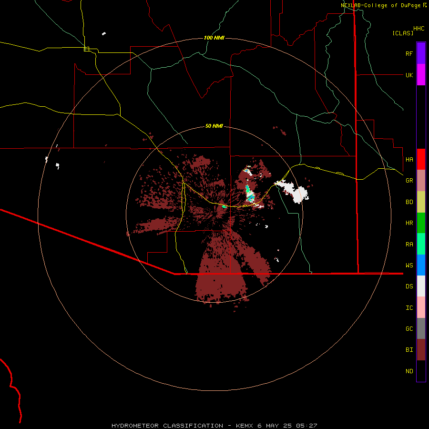Select the IC light pink legend swatch

[x=421, y=307]
